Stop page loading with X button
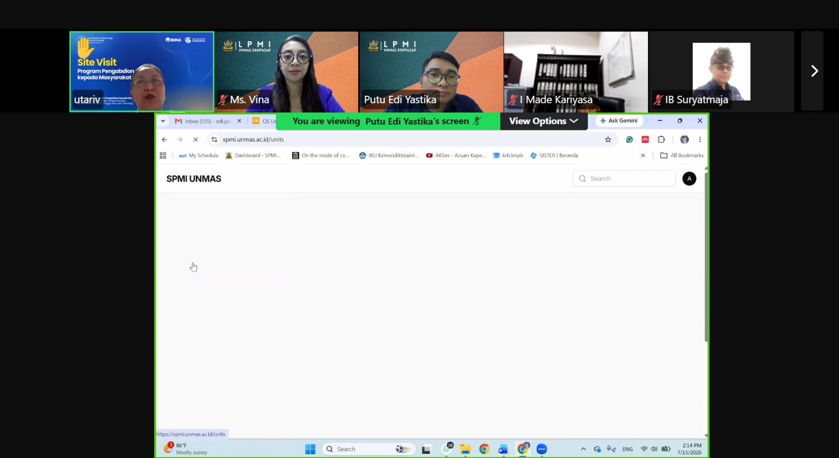Image resolution: width=839 pixels, height=458 pixels. pos(195,140)
